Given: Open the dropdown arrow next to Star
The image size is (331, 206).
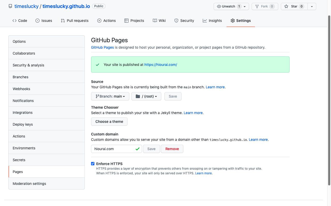Looking at the screenshot, I should [312, 6].
